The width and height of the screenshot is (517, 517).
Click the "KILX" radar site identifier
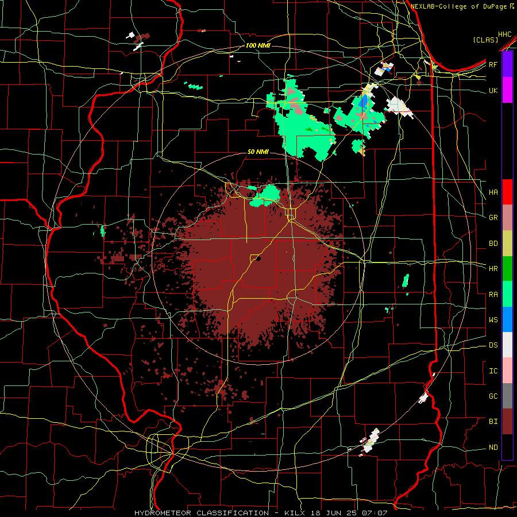(295, 513)
